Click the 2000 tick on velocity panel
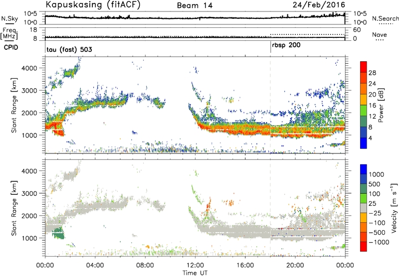The width and height of the screenshot is (399, 276). click(x=29, y=216)
